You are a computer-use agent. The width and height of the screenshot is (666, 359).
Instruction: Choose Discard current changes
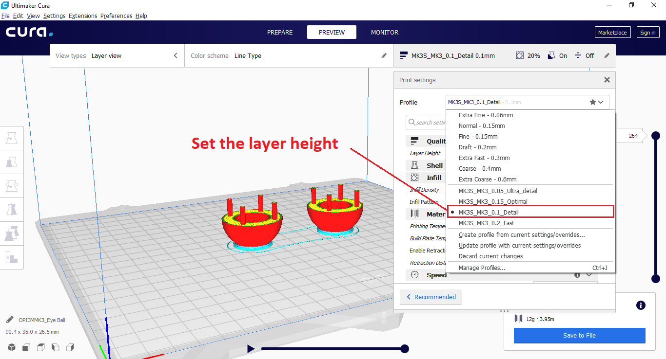[531, 256]
